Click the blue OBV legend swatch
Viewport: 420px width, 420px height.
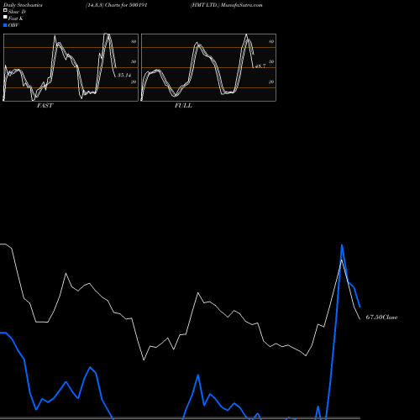[5, 25]
